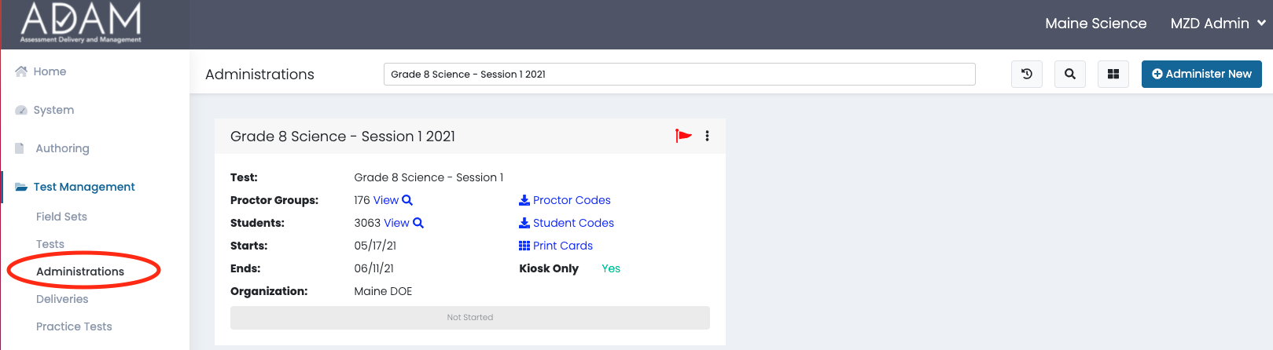The width and height of the screenshot is (1273, 350).
Task: Open the three-dot menu on administration card
Action: point(707,136)
